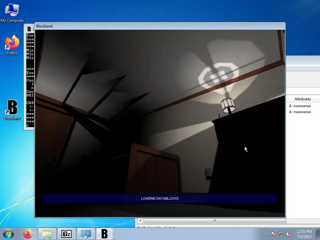Viewport: 320px width, 240px height.
Task: Open My Computer desktop icon
Action: [x=12, y=13]
